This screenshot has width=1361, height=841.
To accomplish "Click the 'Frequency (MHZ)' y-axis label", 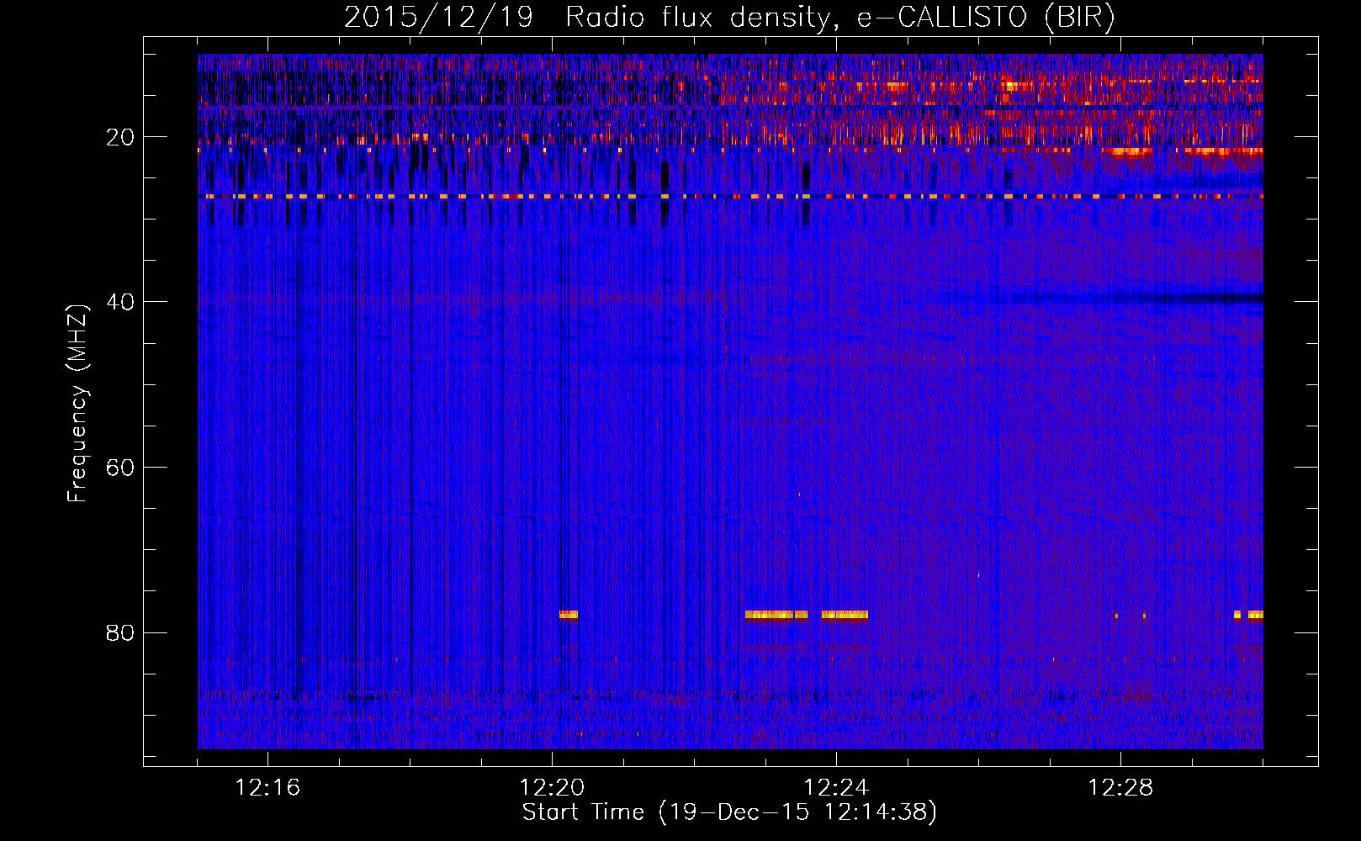I will pos(77,404).
